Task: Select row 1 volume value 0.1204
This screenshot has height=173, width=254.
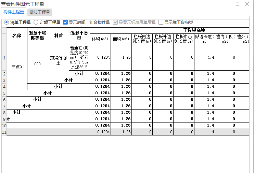Action: 100,58
